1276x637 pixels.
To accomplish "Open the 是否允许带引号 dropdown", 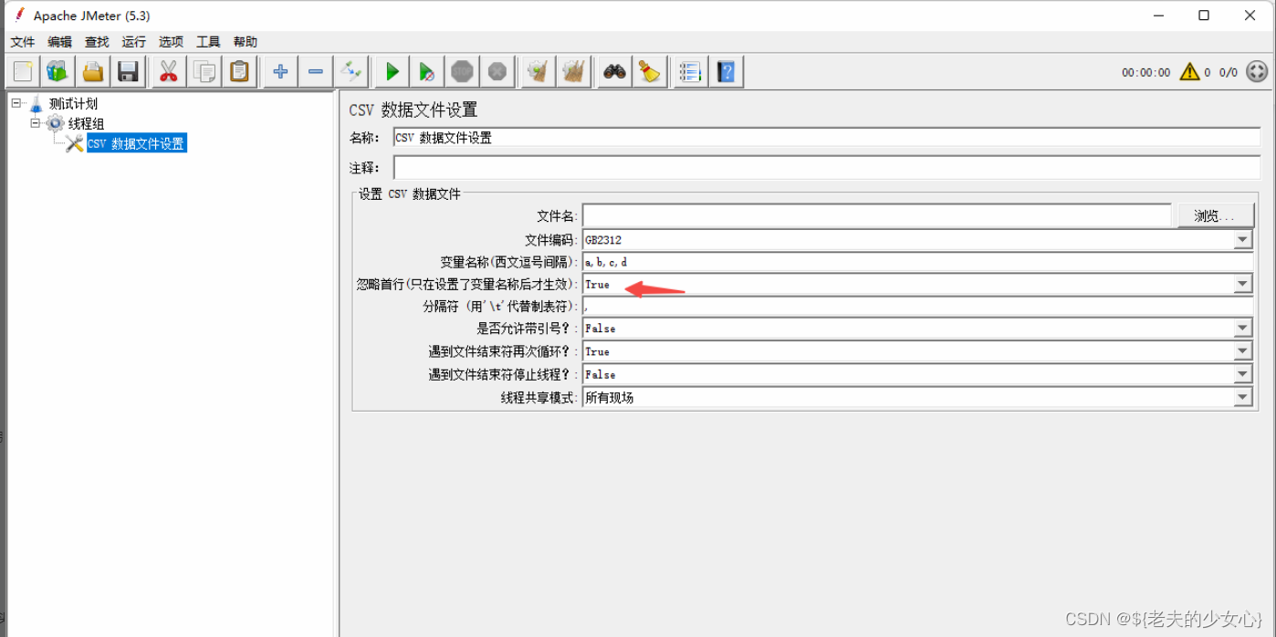I will pyautogui.click(x=1242, y=329).
